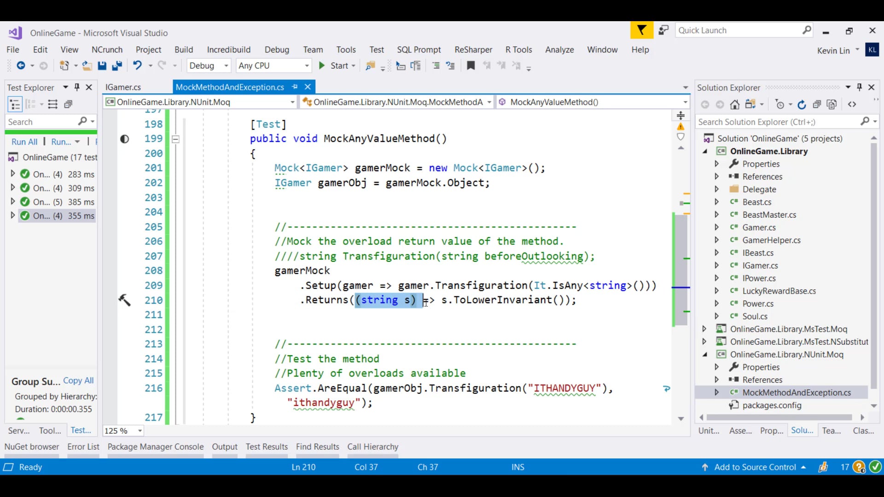Click the Copy All link
The height and width of the screenshot is (497, 884).
pos(78,381)
